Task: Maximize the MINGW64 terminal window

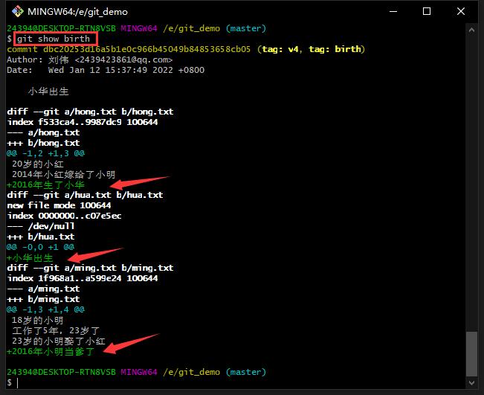Action: pos(427,12)
